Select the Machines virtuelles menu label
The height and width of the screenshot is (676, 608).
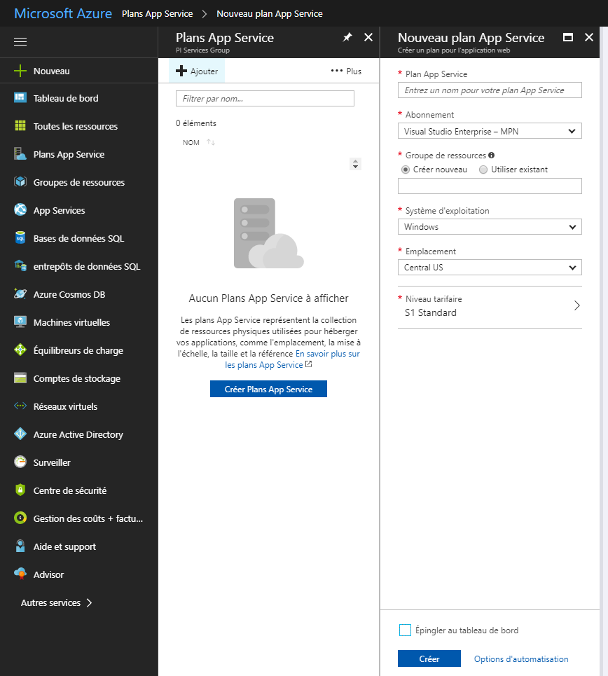tap(71, 322)
